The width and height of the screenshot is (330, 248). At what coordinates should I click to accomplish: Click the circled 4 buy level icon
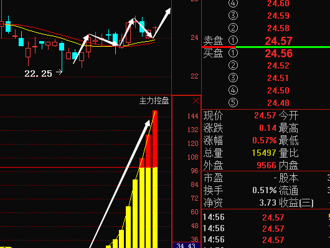[233, 90]
